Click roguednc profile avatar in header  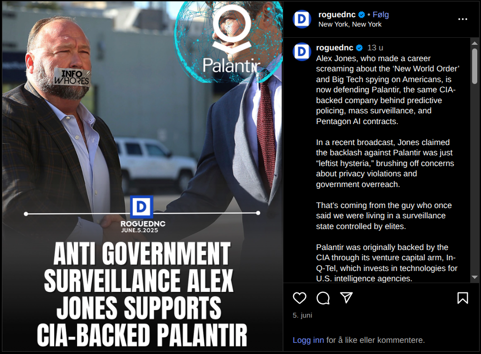click(302, 19)
